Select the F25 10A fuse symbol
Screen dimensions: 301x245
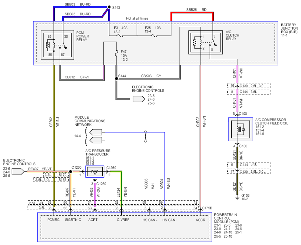pos(154,36)
